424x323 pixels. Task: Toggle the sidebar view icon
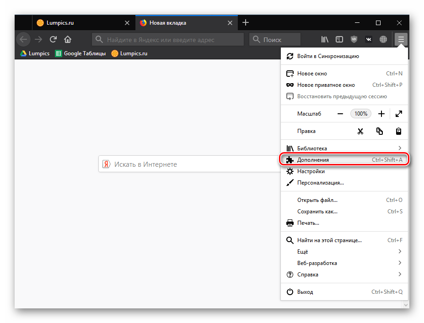339,40
